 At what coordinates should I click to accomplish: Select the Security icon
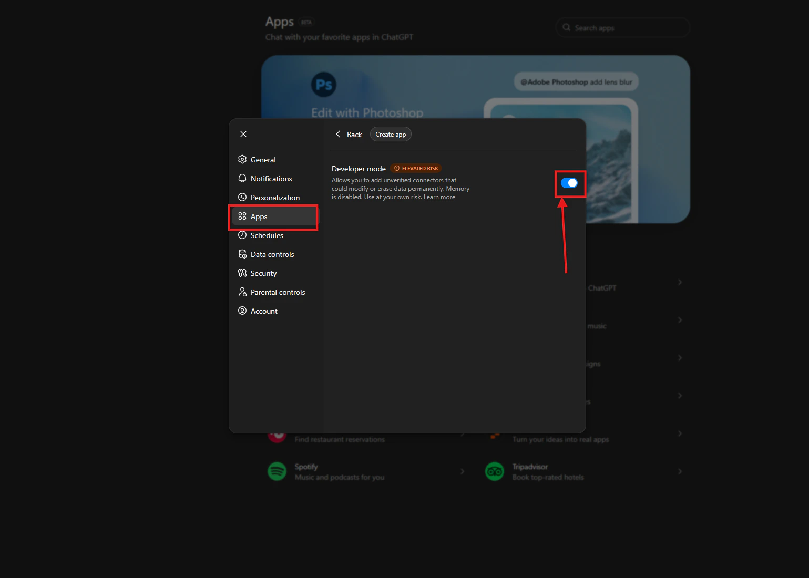(x=242, y=273)
